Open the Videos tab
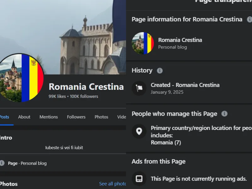Viewport: 252px width, 189px height. click(122, 117)
